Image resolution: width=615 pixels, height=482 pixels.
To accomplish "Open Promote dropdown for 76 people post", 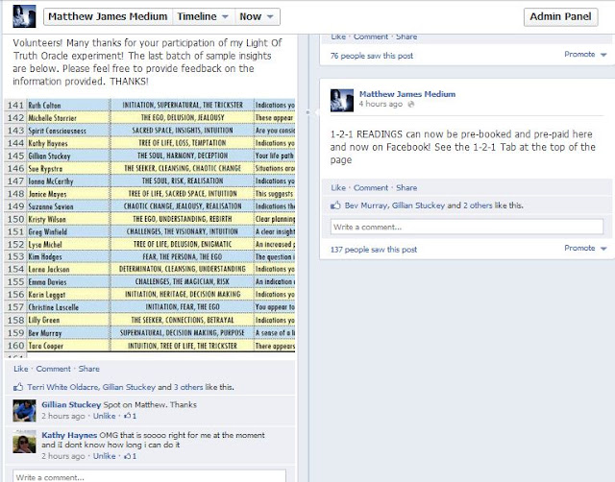I will pyautogui.click(x=585, y=54).
